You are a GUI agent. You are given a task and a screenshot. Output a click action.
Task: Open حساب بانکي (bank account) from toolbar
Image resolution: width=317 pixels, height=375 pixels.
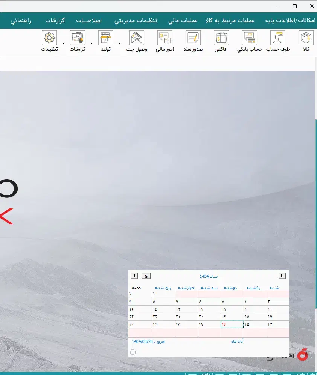click(x=250, y=38)
